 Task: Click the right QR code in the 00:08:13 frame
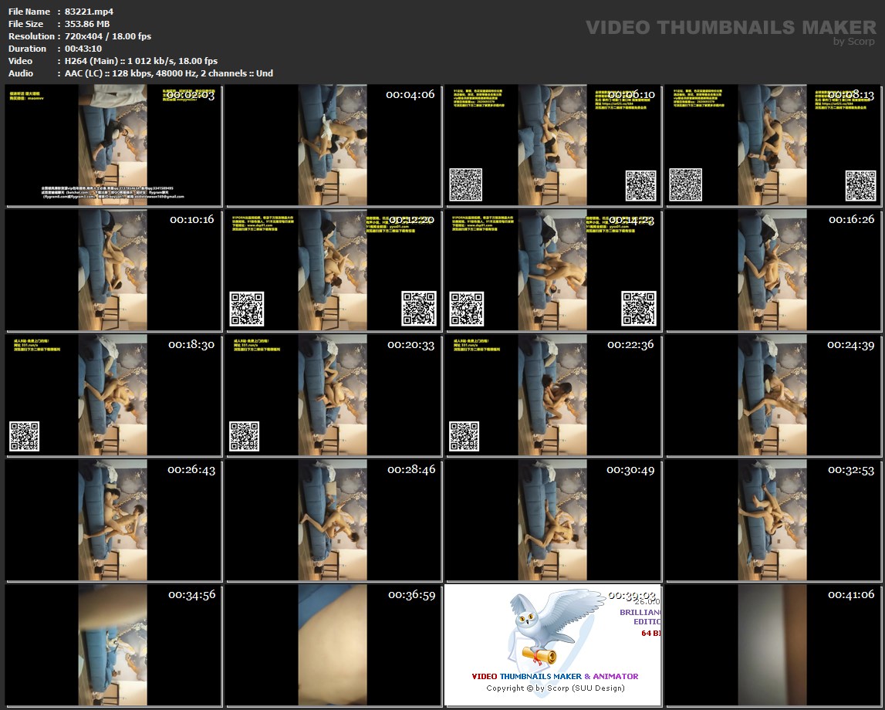pos(860,185)
